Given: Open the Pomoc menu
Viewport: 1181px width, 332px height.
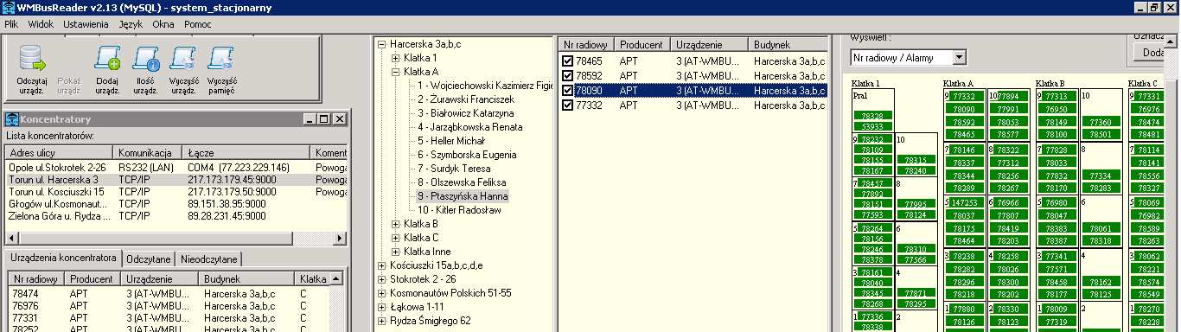Looking at the screenshot, I should 198,24.
